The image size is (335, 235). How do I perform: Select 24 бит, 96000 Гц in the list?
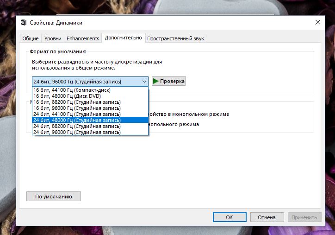[77, 132]
